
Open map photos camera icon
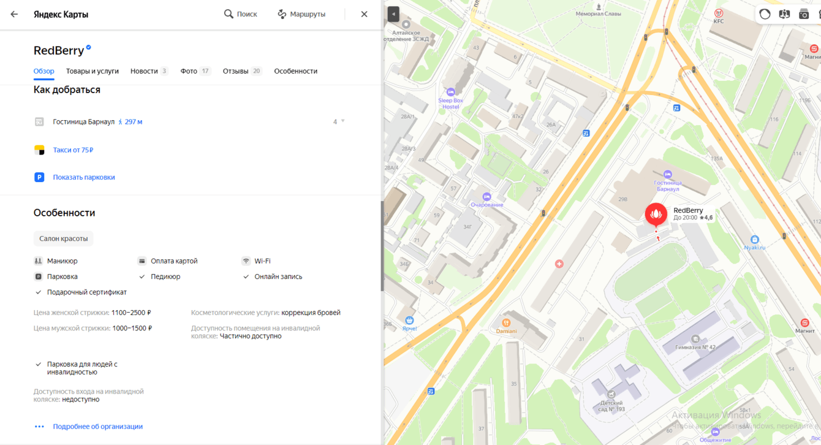[x=804, y=14]
